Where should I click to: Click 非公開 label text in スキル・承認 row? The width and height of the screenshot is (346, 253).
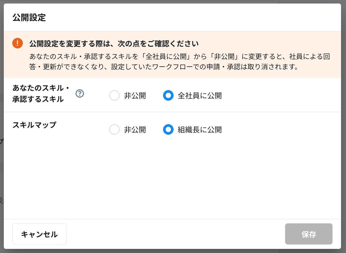tap(135, 96)
